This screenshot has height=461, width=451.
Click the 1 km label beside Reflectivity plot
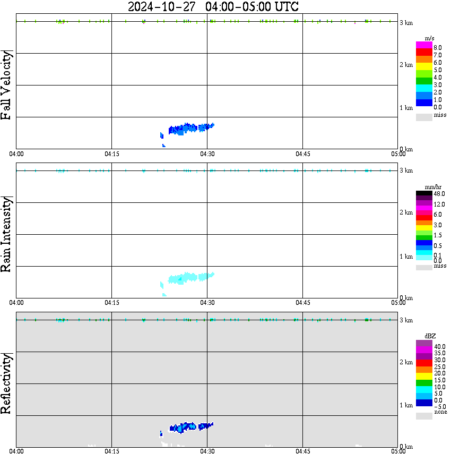[406, 405]
